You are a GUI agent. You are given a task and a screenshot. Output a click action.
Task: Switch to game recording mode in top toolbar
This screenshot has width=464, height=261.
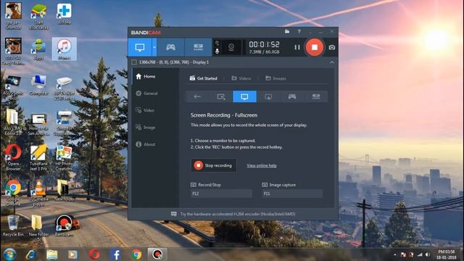[x=170, y=47]
